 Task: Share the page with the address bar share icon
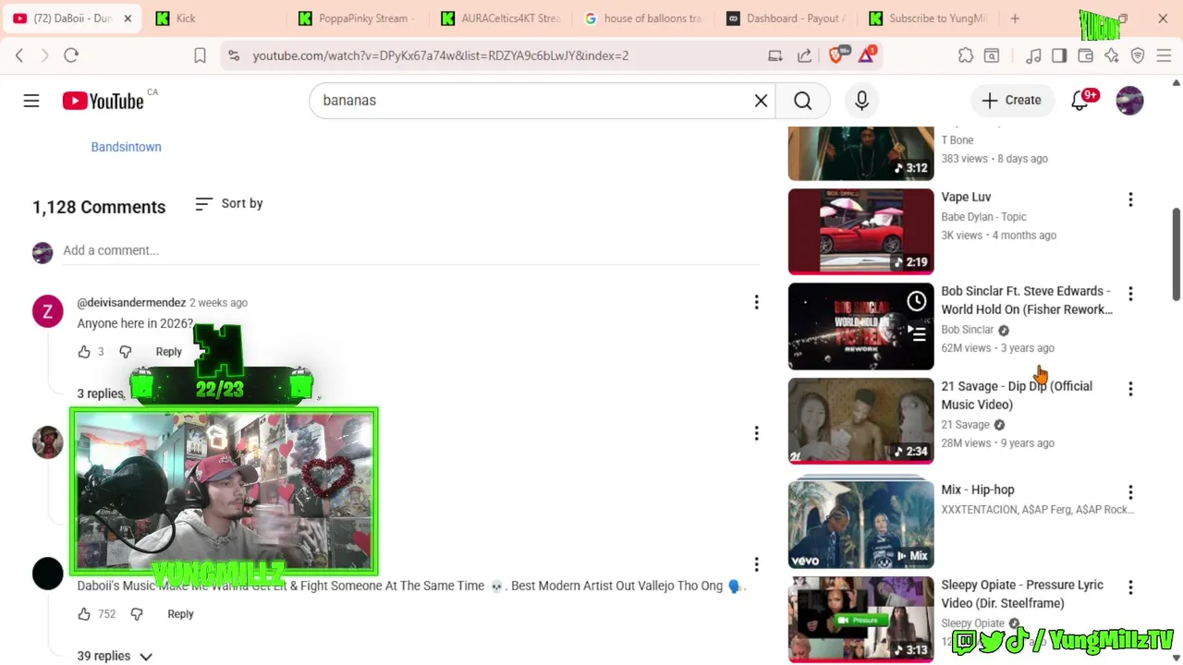(804, 55)
